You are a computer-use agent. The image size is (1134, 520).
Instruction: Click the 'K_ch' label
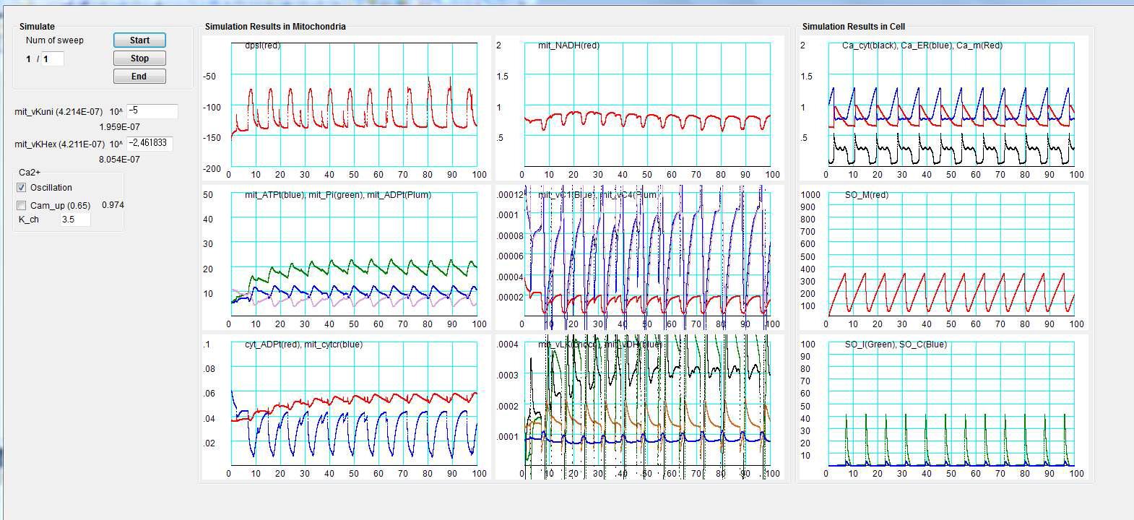29,220
